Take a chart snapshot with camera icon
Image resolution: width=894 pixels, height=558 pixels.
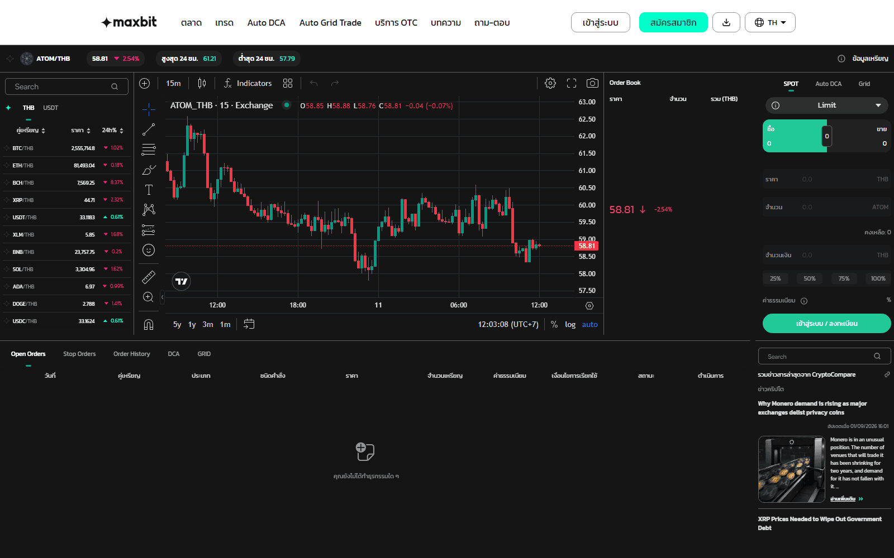click(592, 83)
